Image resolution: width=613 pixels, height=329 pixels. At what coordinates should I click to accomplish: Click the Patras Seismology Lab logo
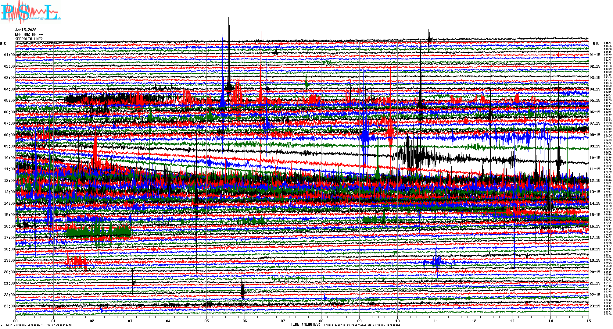tap(30, 12)
